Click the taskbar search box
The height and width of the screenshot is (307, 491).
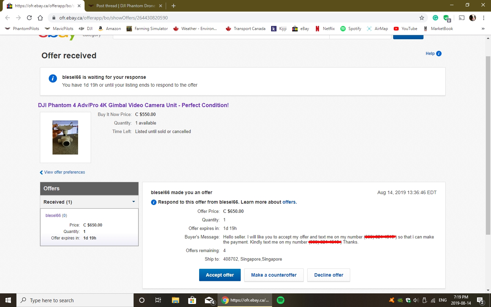pos(75,300)
